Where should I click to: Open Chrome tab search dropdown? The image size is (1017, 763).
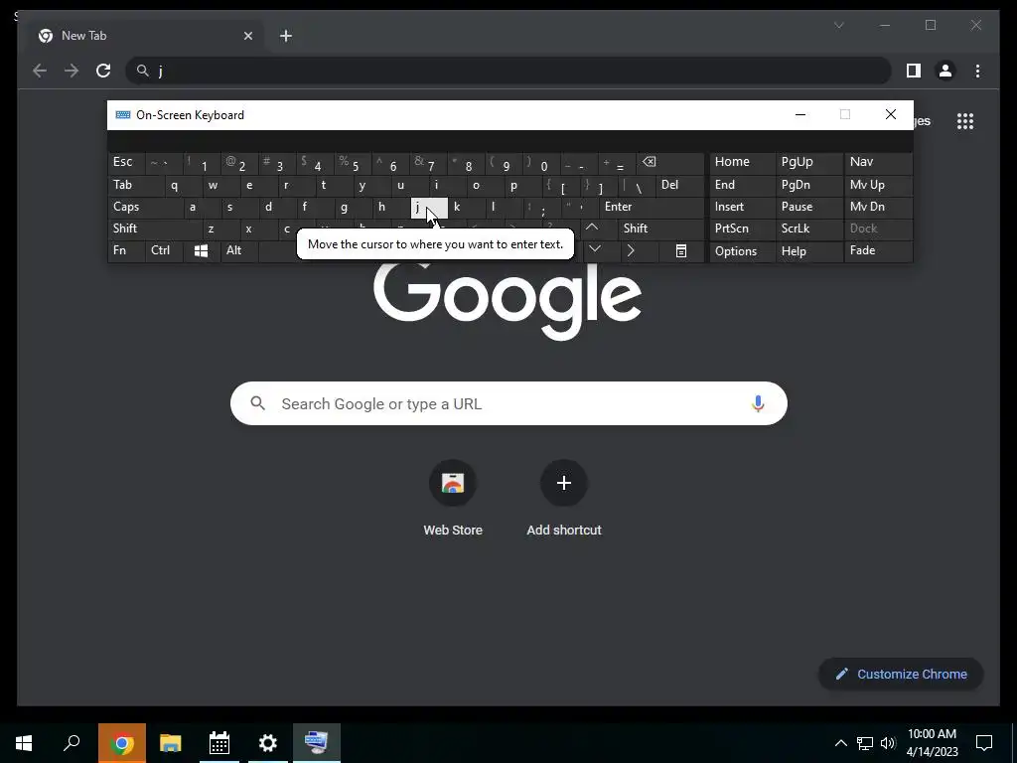[838, 25]
